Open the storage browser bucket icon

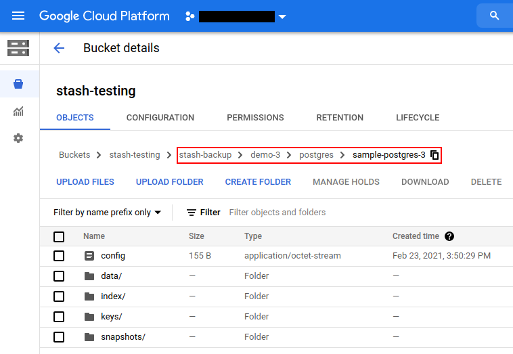pos(18,84)
